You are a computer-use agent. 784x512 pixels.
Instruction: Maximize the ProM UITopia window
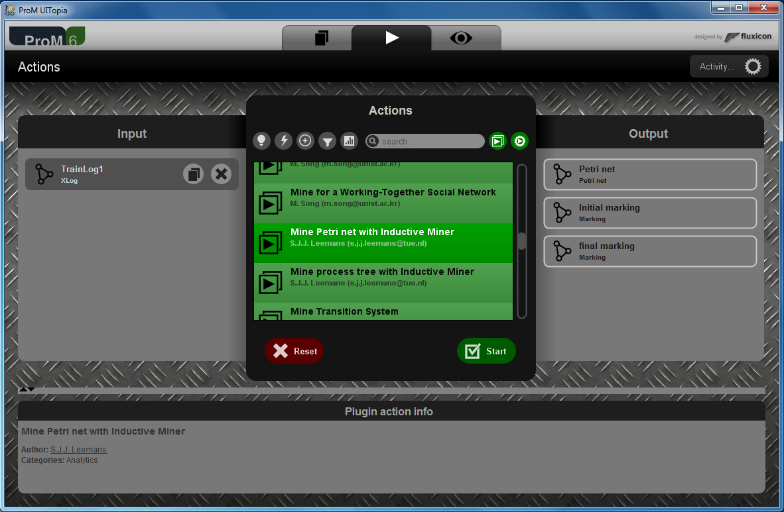739,7
